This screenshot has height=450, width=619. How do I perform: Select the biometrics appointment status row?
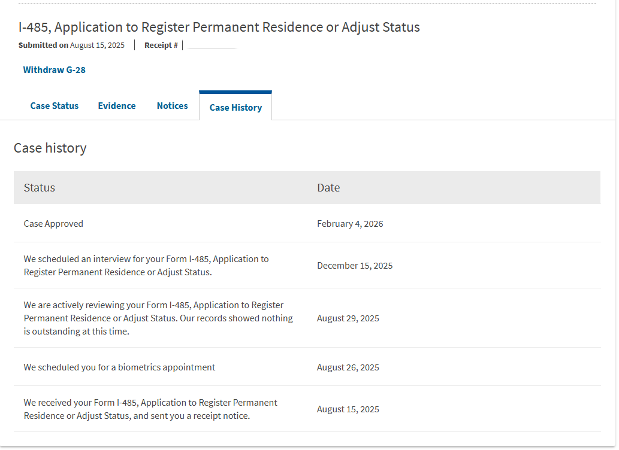pyautogui.click(x=119, y=367)
